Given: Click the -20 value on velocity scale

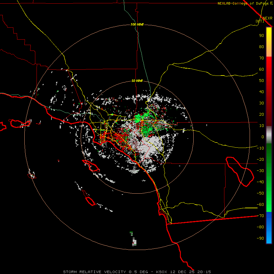Looking at the screenshot, I should click(260, 159).
